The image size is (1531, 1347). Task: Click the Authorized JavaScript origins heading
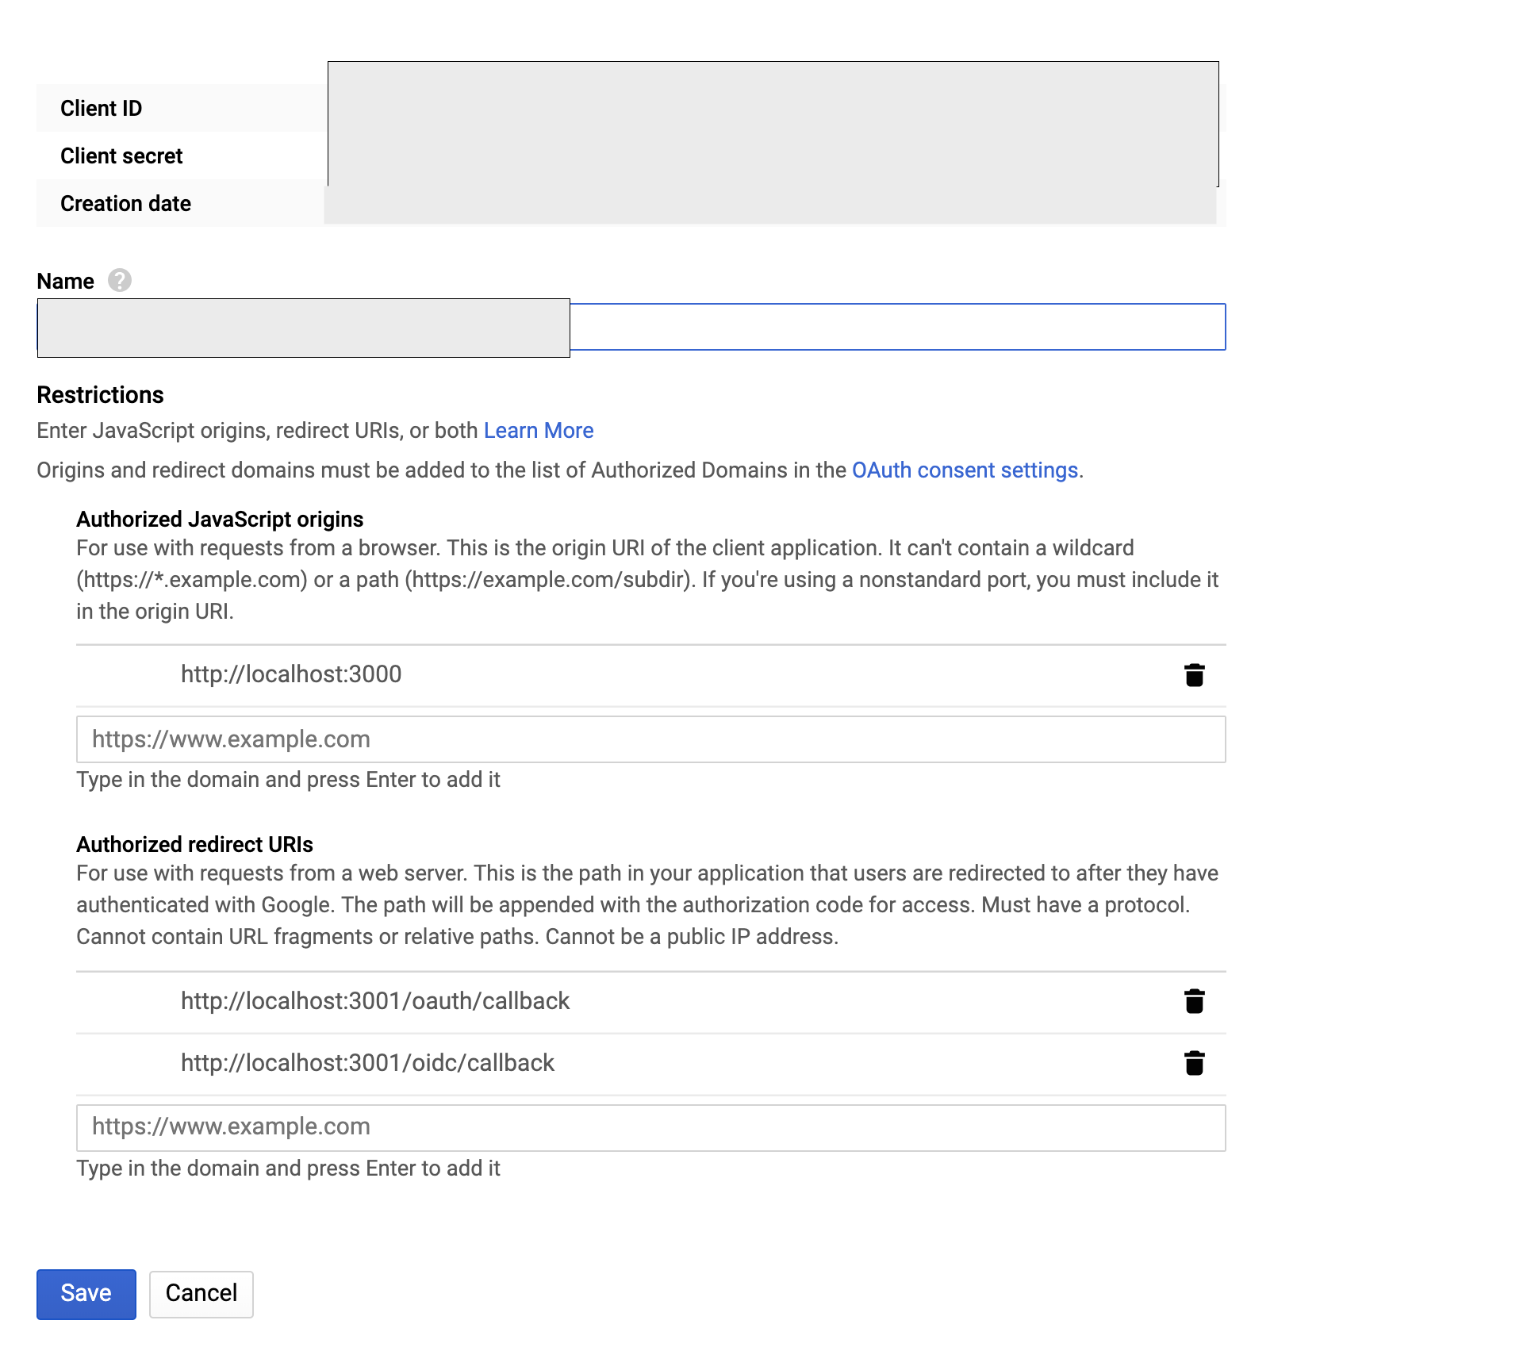(x=220, y=520)
